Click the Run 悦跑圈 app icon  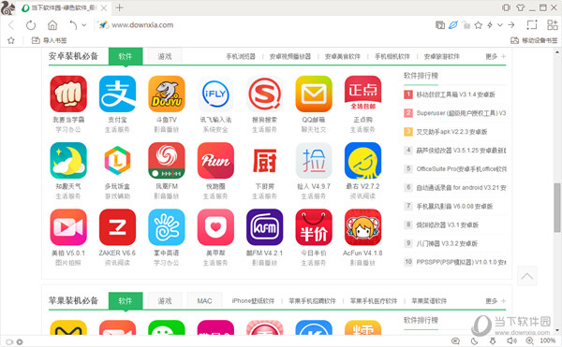point(215,160)
